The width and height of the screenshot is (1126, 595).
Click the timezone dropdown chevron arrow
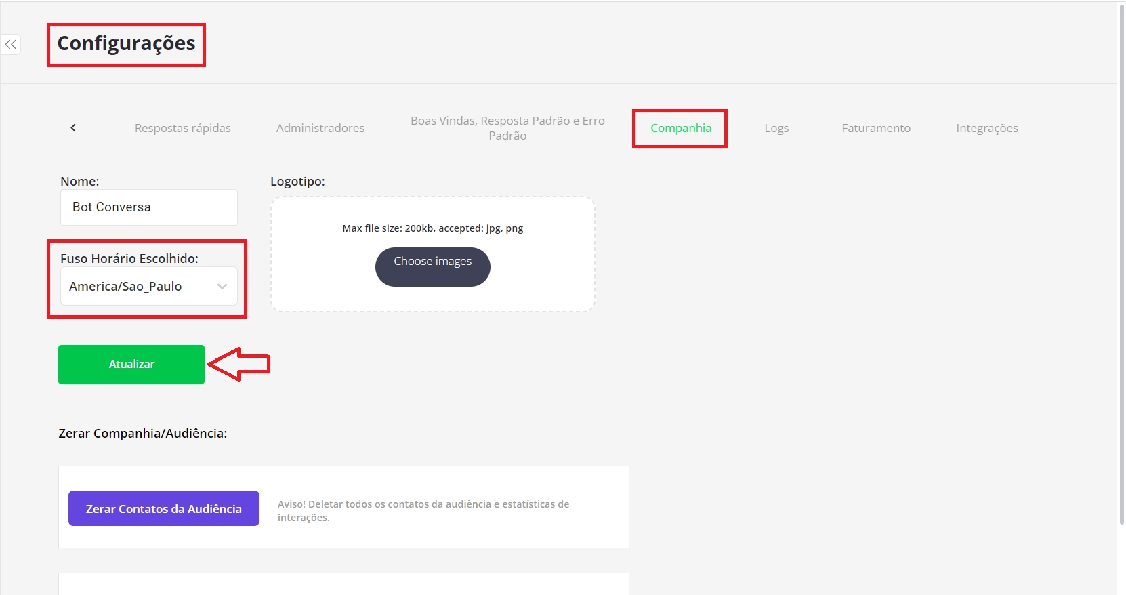[222, 287]
